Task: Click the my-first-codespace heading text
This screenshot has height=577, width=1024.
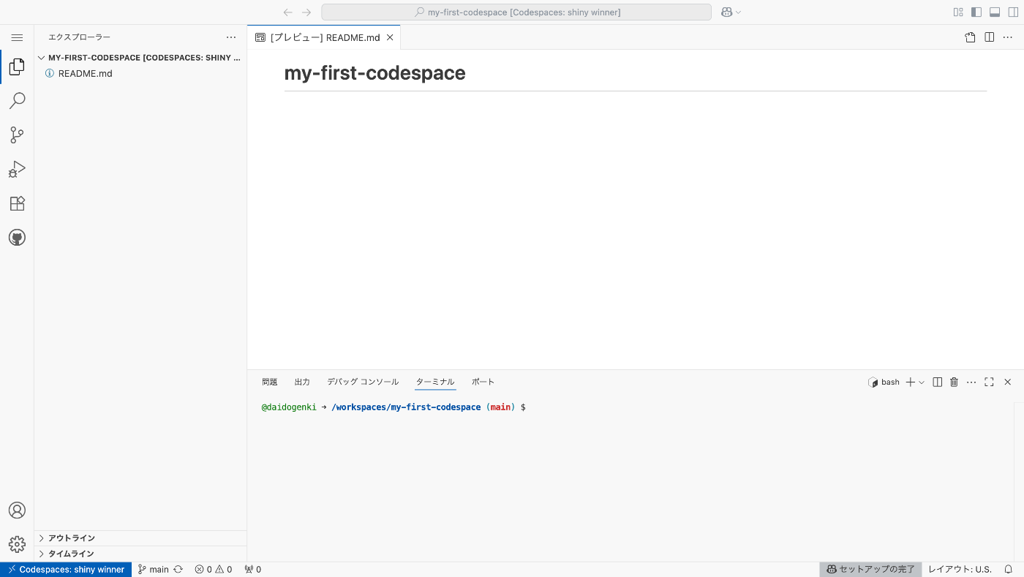Action: pyautogui.click(x=374, y=73)
